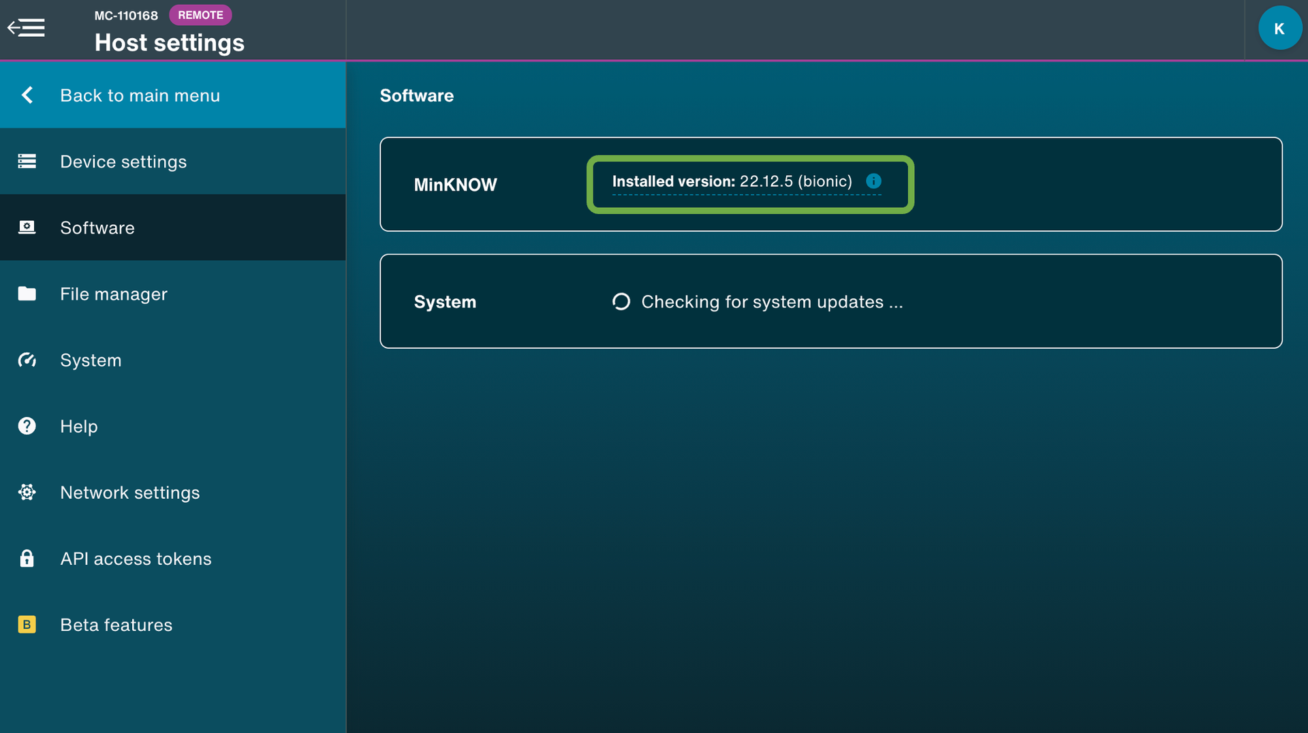Open user profile avatar K

pos(1279,28)
